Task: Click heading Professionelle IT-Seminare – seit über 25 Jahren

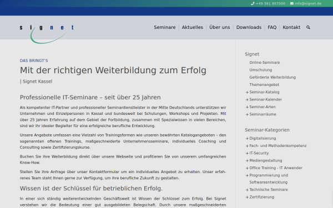Action: pyautogui.click(x=90, y=98)
